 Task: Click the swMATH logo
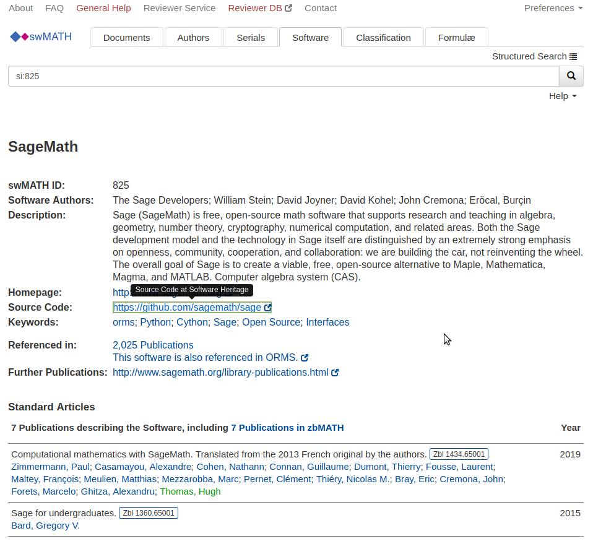pos(41,37)
